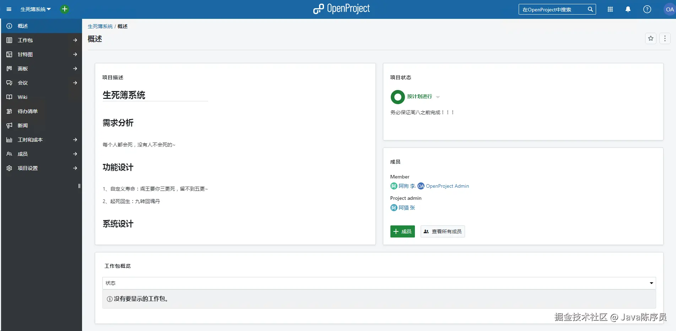
Task: Expand the 工作包 submenu arrow
Action: 75,40
